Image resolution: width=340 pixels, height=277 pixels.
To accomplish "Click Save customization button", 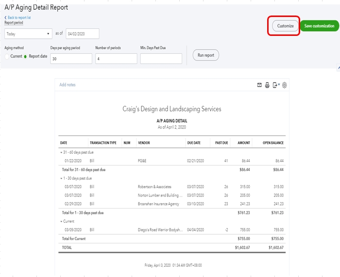I will 319,26.
